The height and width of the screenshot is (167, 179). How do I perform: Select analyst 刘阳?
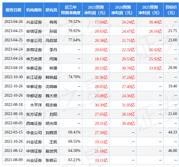click(x=53, y=114)
